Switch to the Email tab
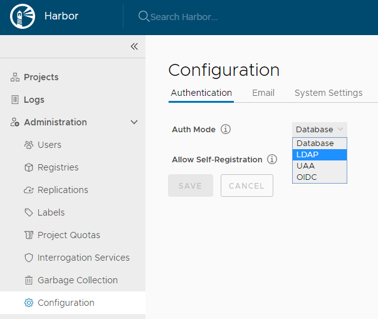Viewport: 378px width, 319px height. pos(263,93)
